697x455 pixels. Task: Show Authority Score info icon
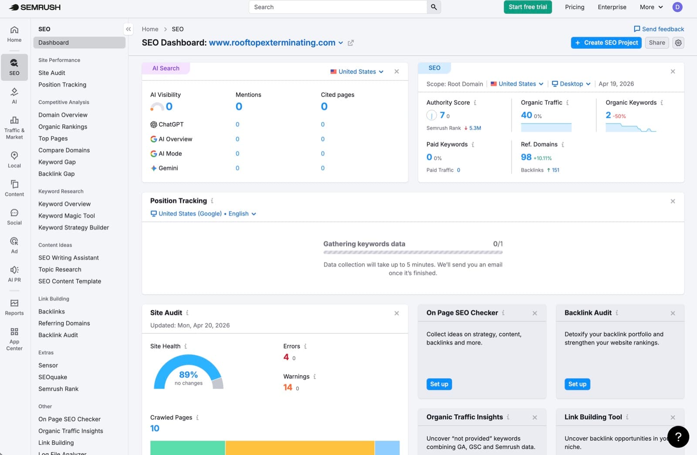click(475, 103)
